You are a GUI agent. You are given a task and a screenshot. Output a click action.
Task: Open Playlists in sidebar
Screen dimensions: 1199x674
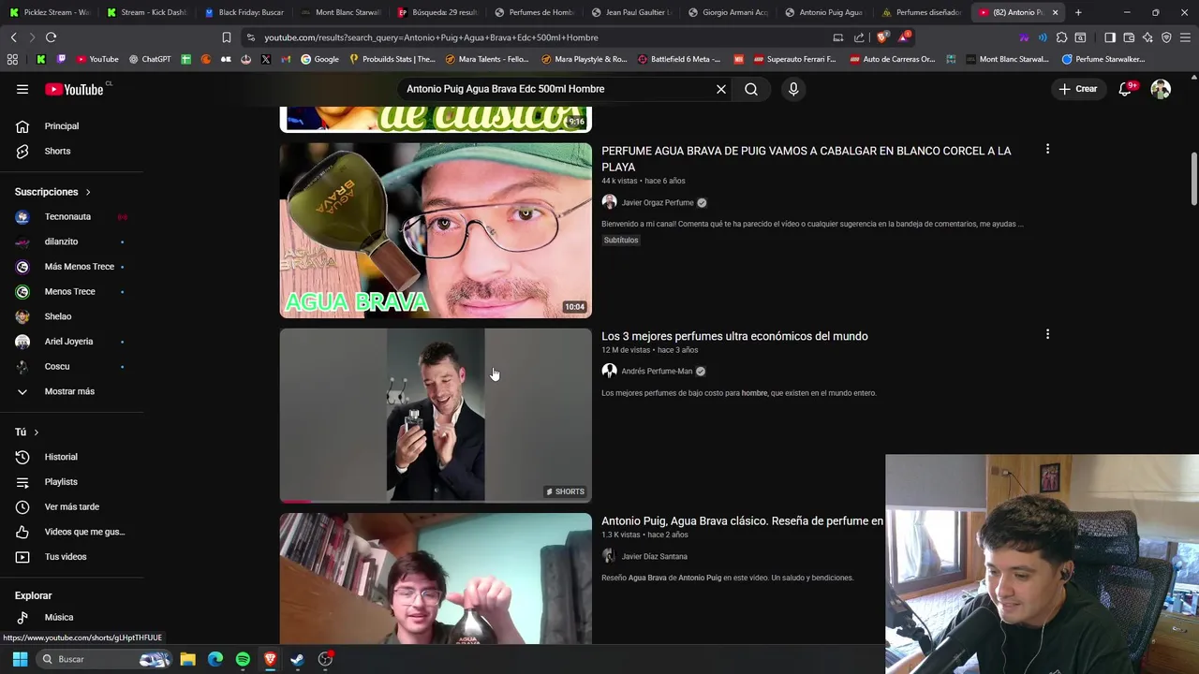click(x=60, y=482)
